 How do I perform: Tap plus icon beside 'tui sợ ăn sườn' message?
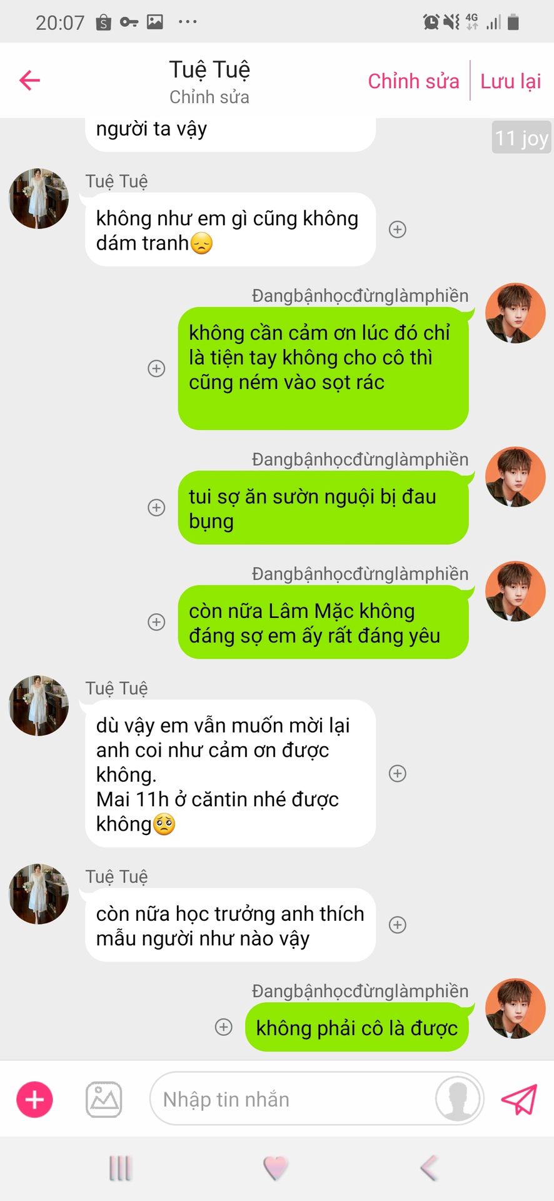156,507
